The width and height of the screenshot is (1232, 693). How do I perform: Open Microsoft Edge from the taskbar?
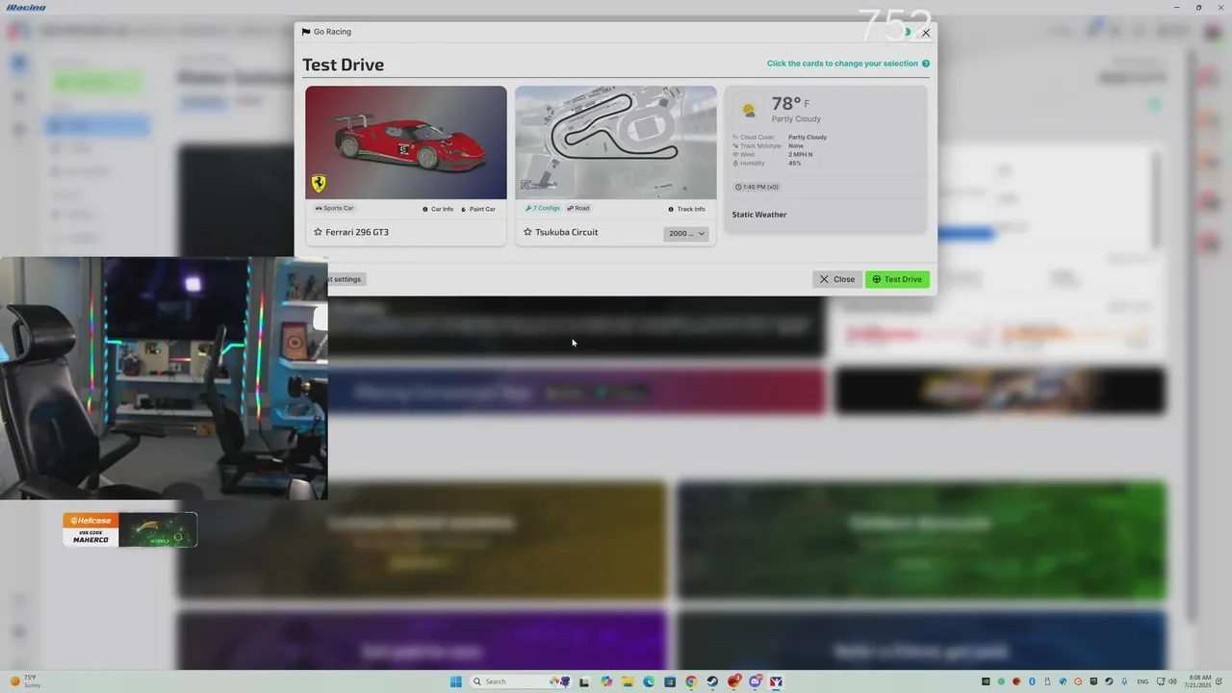coord(649,681)
